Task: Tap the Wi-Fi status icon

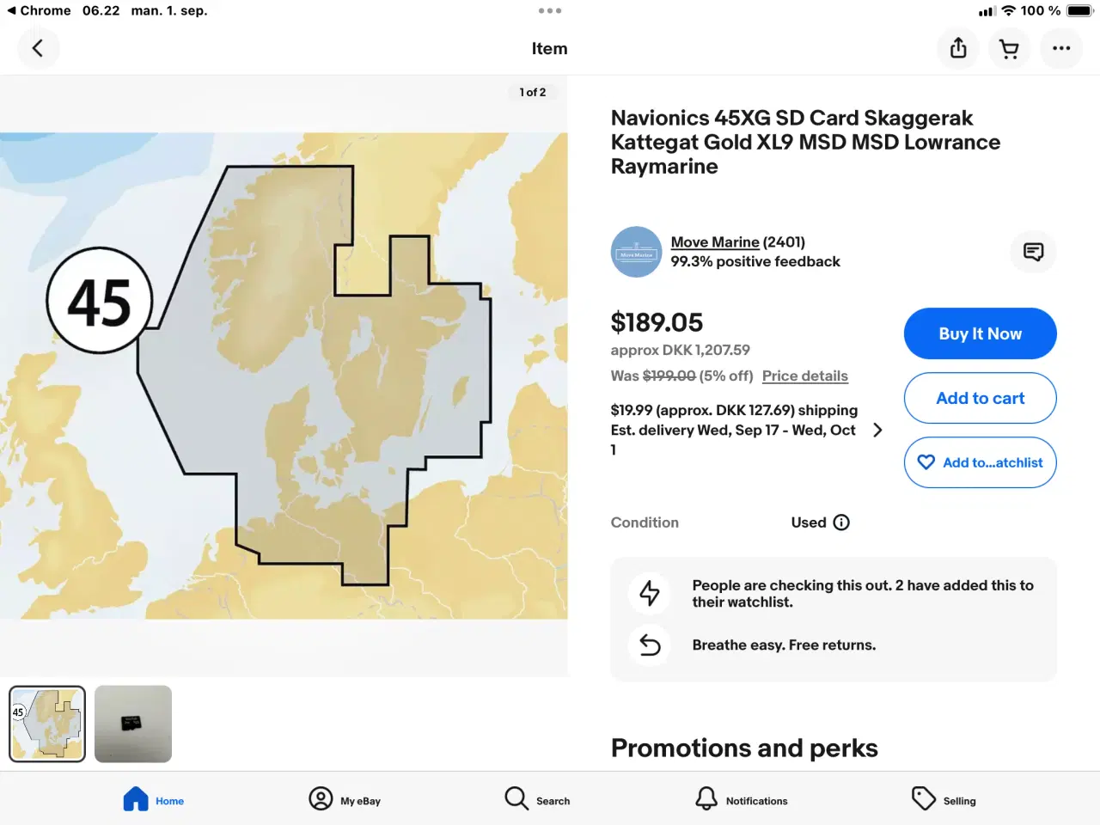Action: [x=1009, y=10]
